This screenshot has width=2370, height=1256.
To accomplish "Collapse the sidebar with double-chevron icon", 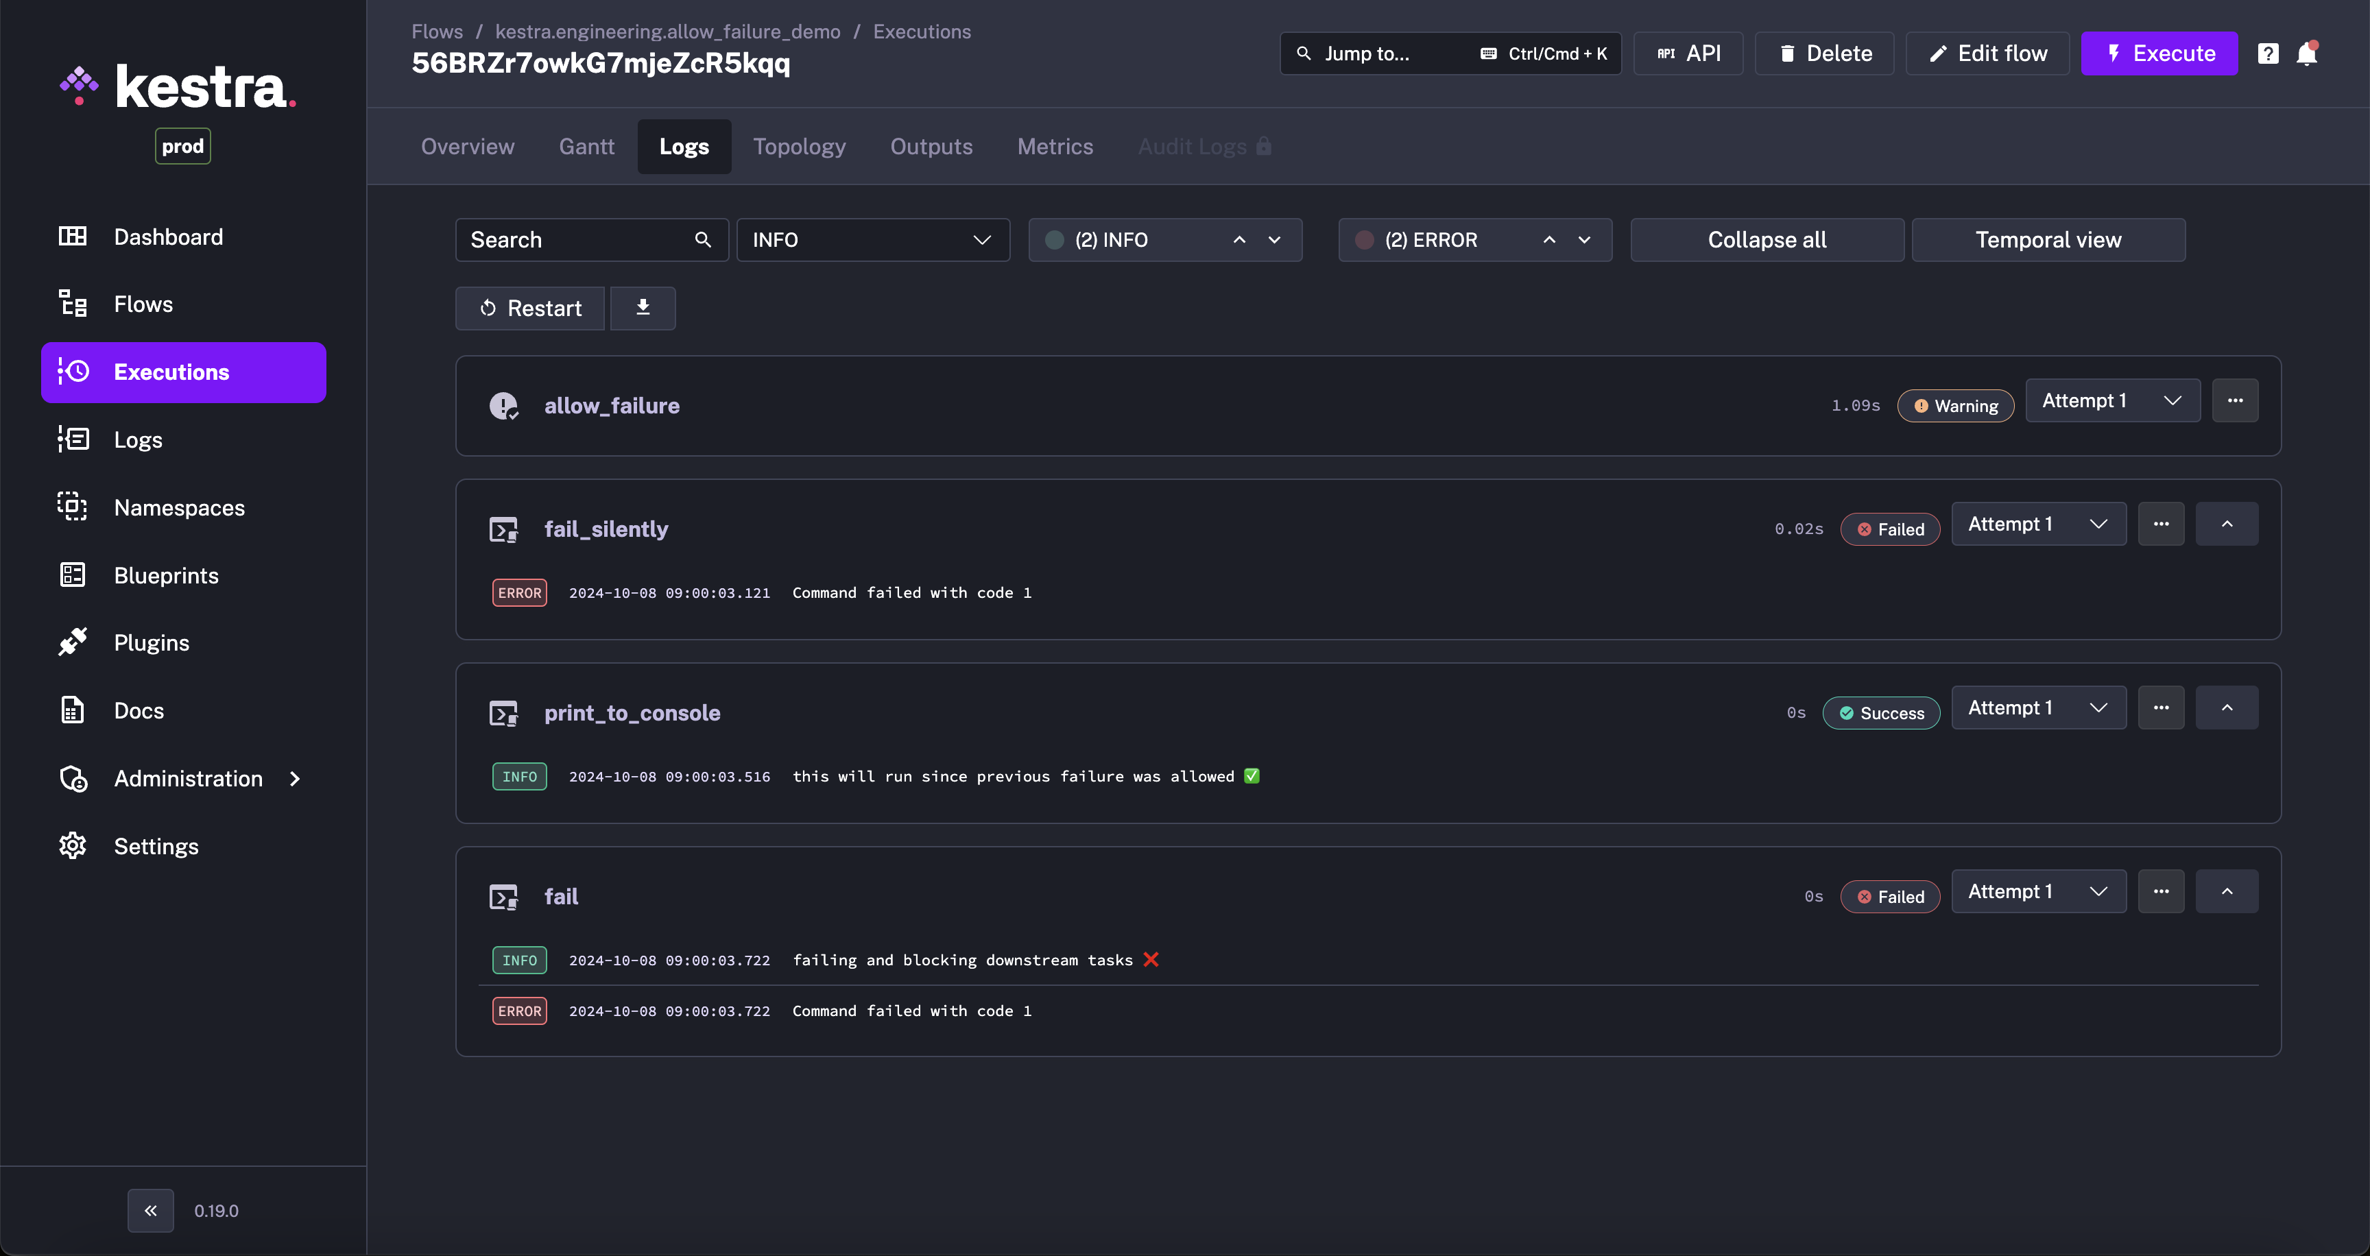I will click(x=151, y=1210).
